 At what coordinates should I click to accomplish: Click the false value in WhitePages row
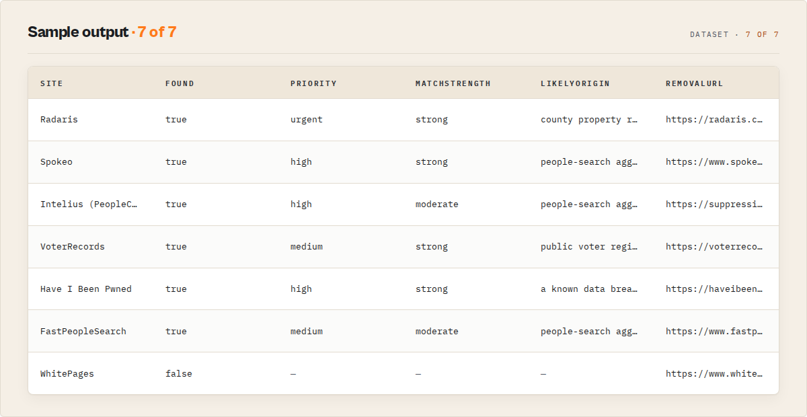(x=179, y=374)
